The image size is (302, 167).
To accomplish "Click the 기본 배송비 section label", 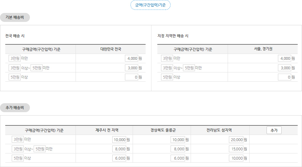I will pos(15,17).
